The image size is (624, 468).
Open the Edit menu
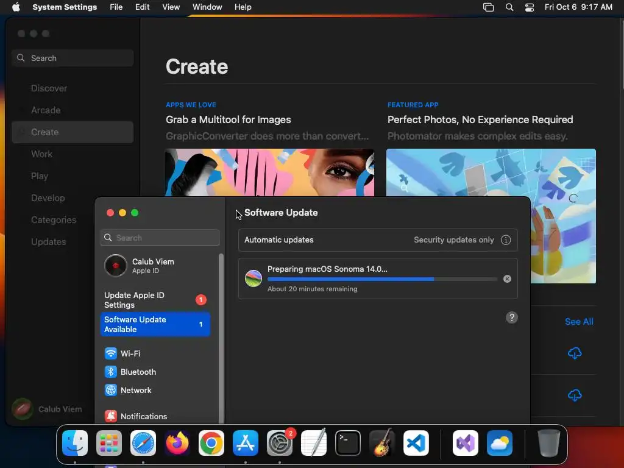coord(142,7)
